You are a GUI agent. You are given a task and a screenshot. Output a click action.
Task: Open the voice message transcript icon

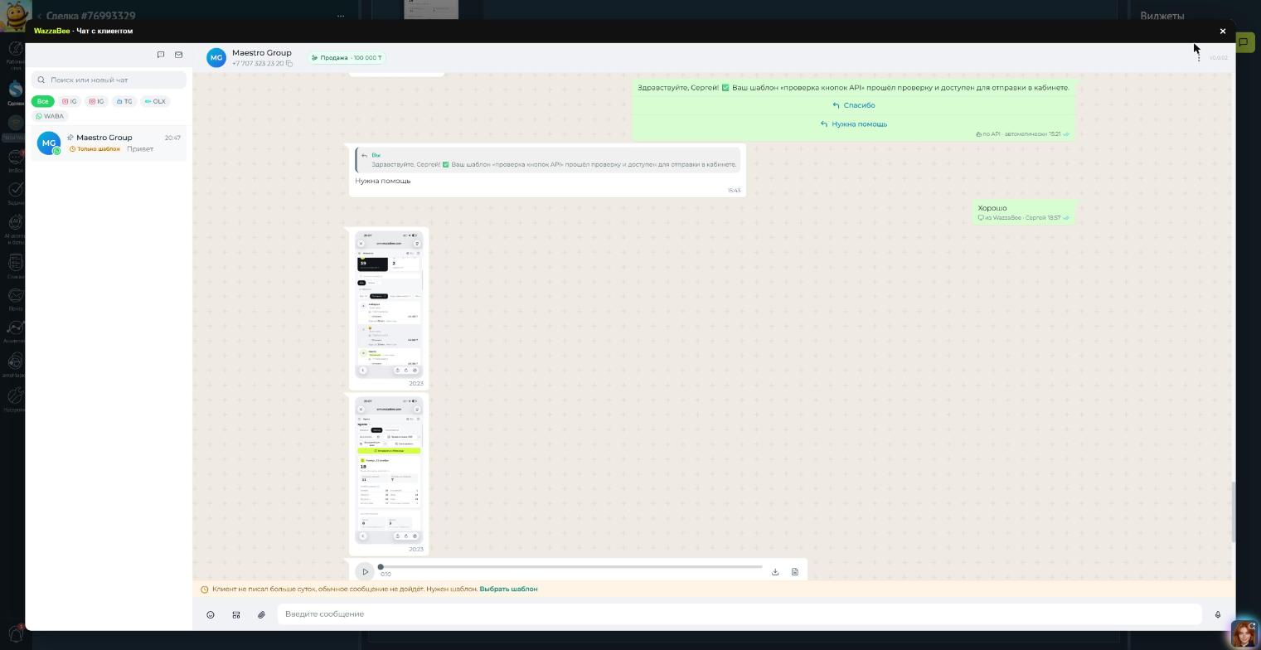pos(794,571)
